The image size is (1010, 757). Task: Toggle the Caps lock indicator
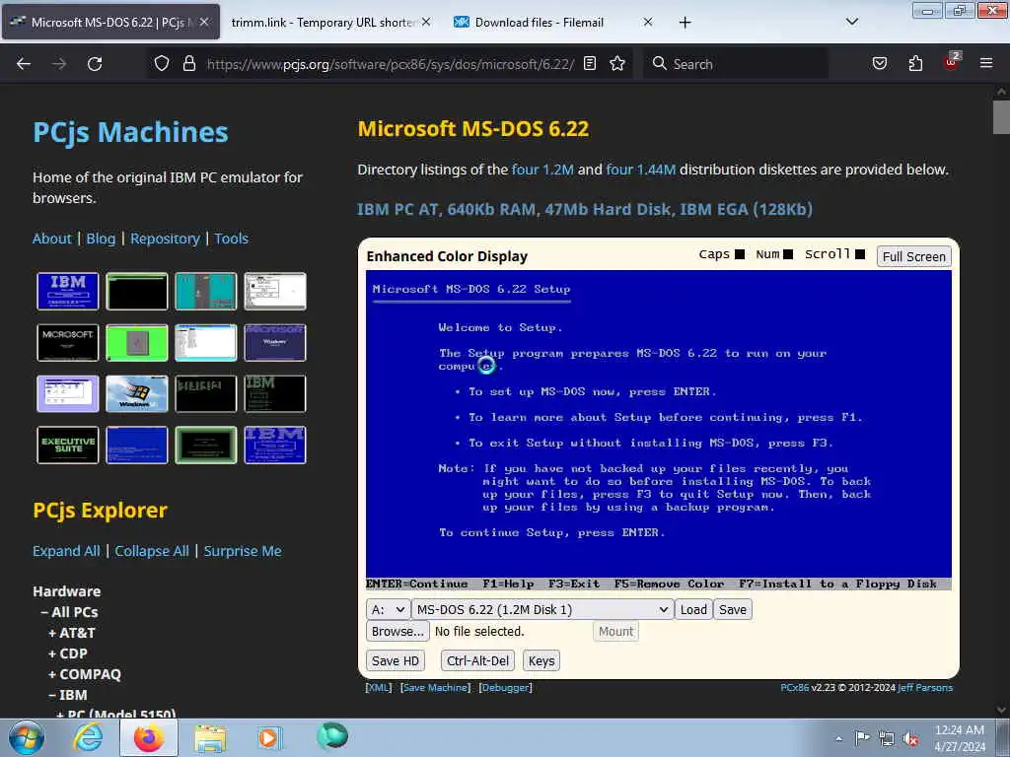pos(740,254)
